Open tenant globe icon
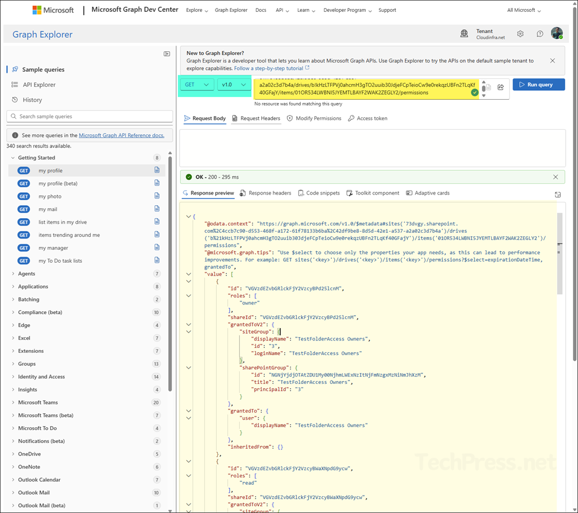The height and width of the screenshot is (513, 578). pyautogui.click(x=464, y=34)
